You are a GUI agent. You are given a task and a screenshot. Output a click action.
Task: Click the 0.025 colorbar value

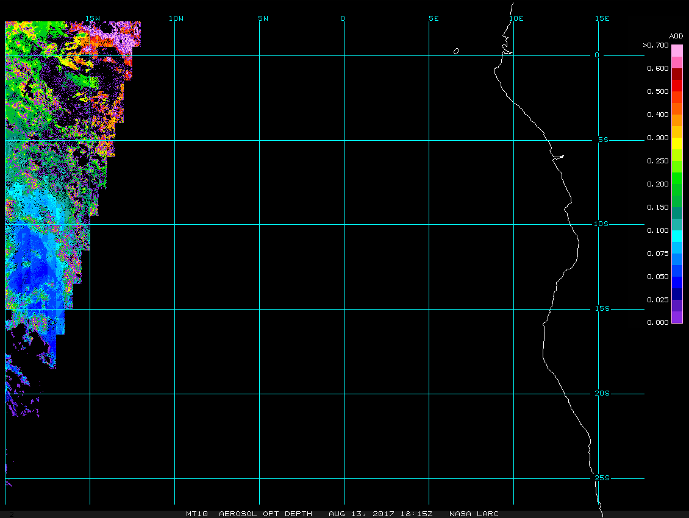point(658,300)
